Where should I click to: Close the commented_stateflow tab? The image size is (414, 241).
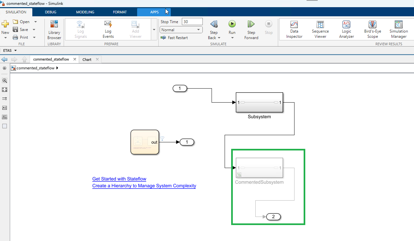(x=75, y=59)
